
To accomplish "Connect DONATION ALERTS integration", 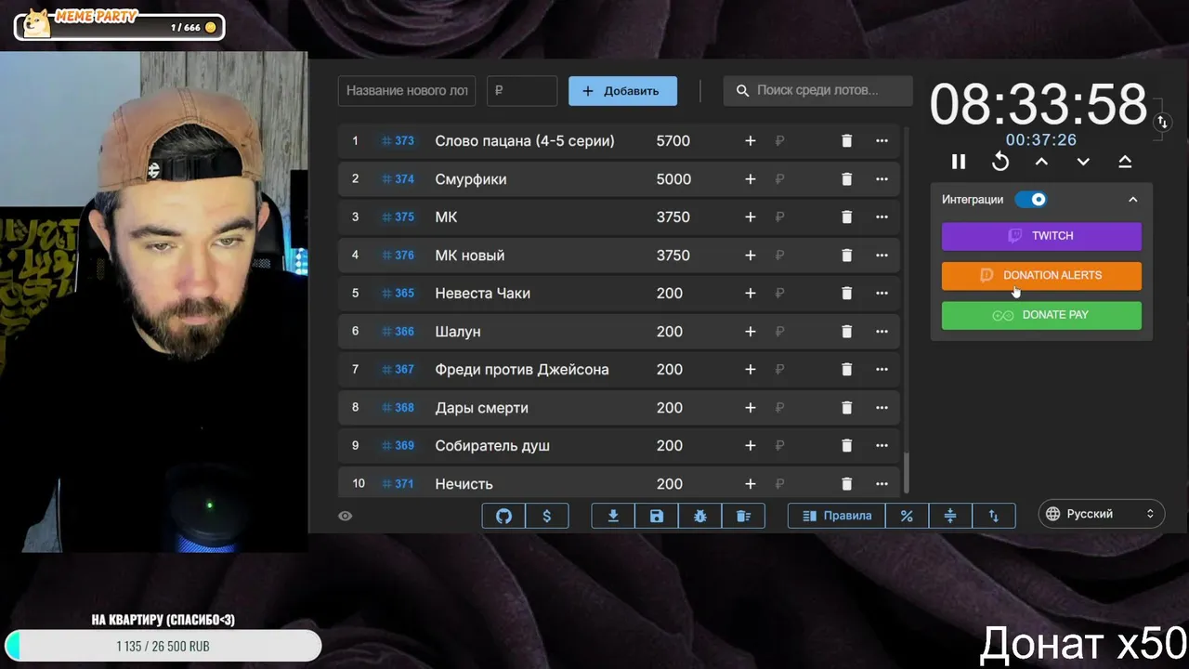I will (x=1041, y=275).
